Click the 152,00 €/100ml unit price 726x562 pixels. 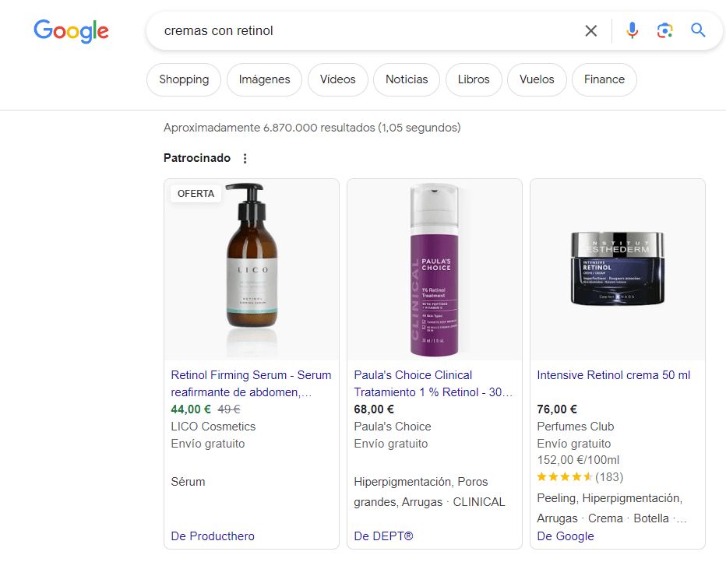click(578, 460)
